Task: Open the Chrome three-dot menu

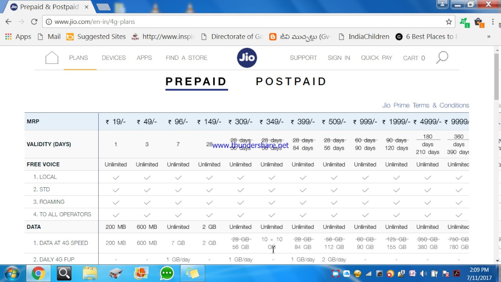Action: coord(493,22)
